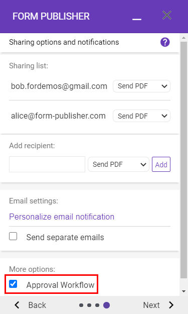This screenshot has height=314, width=188.
Task: Close the Form Publisher sidebar
Action: click(167, 15)
